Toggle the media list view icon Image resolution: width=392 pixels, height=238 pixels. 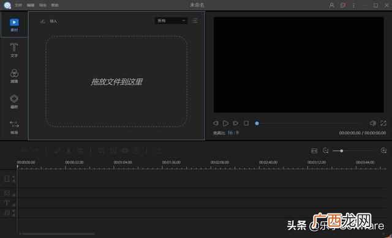click(195, 21)
